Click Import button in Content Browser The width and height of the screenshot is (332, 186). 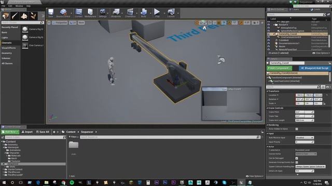pyautogui.click(x=27, y=132)
